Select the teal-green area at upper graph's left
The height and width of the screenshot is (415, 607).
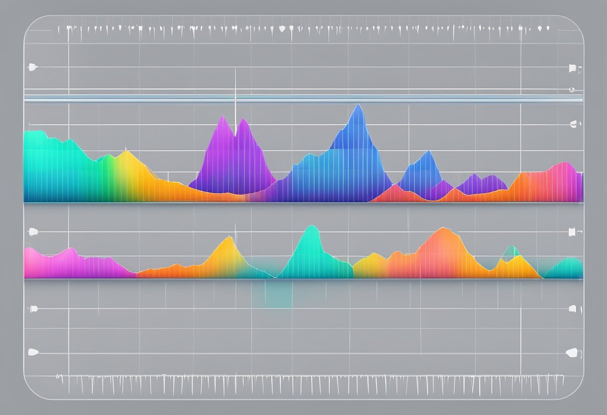(60, 167)
